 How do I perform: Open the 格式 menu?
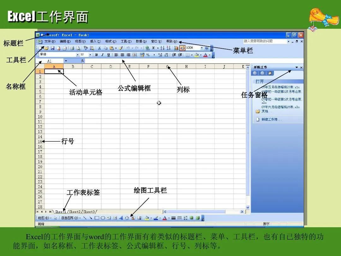(x=111, y=41)
